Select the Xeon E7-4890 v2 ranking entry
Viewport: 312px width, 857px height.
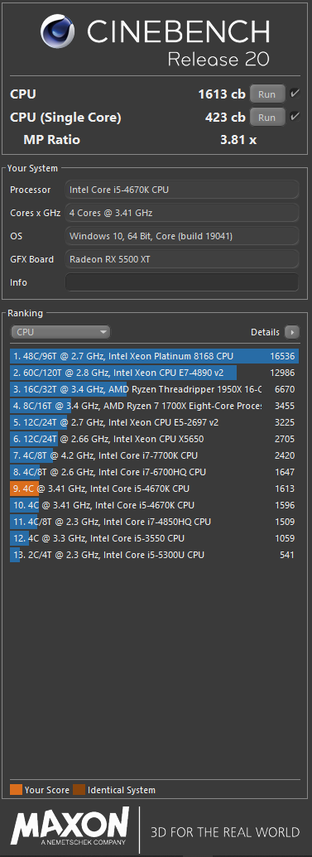click(x=154, y=373)
